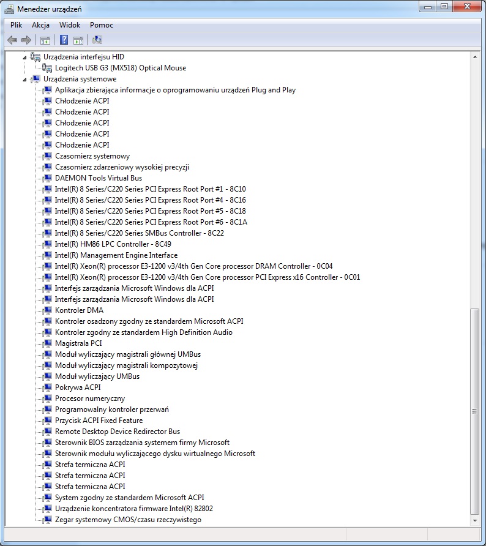486x546 pixels.
Task: Click the vertical scrollbar thumb
Action: [475, 411]
